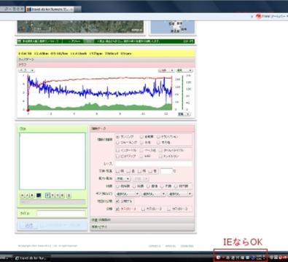This screenshot has width=288, height=262.
Task: Open the dropdown at the graph's top-left
Action: (x=27, y=71)
